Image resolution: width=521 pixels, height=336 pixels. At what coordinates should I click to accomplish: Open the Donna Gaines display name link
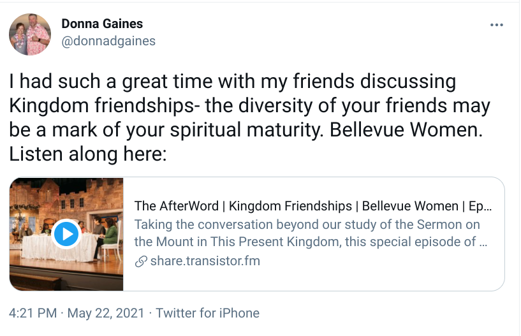pos(102,24)
